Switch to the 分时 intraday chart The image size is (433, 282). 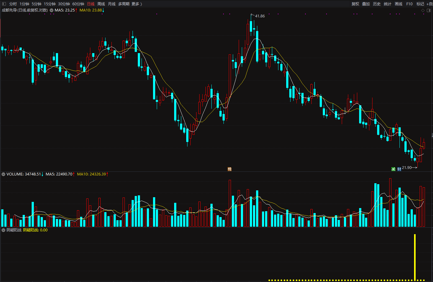[13, 4]
